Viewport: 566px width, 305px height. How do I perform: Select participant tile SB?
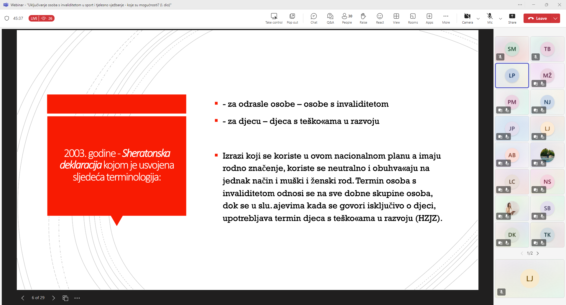(x=547, y=208)
